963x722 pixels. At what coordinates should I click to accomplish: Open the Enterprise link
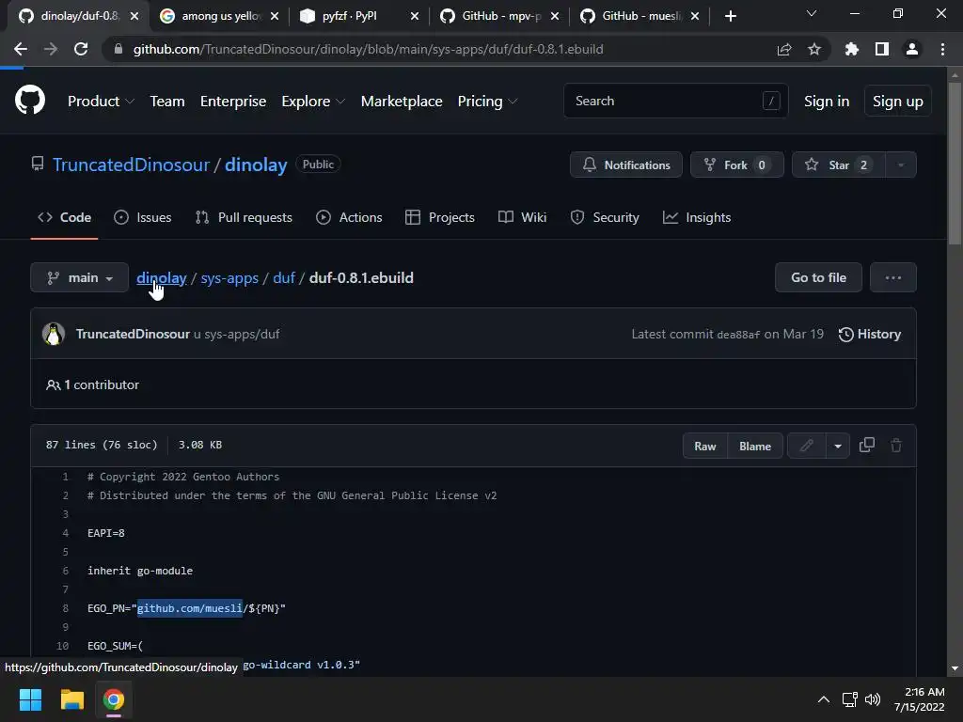pos(233,102)
